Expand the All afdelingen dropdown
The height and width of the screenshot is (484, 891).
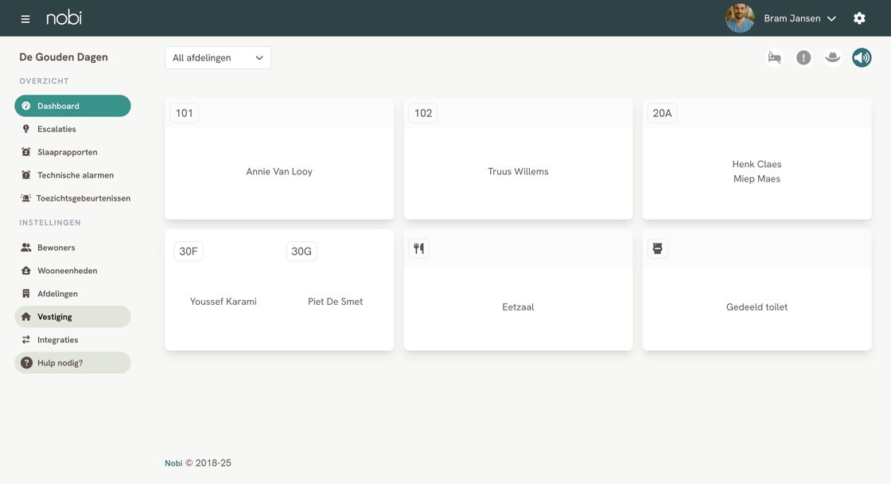coord(218,57)
